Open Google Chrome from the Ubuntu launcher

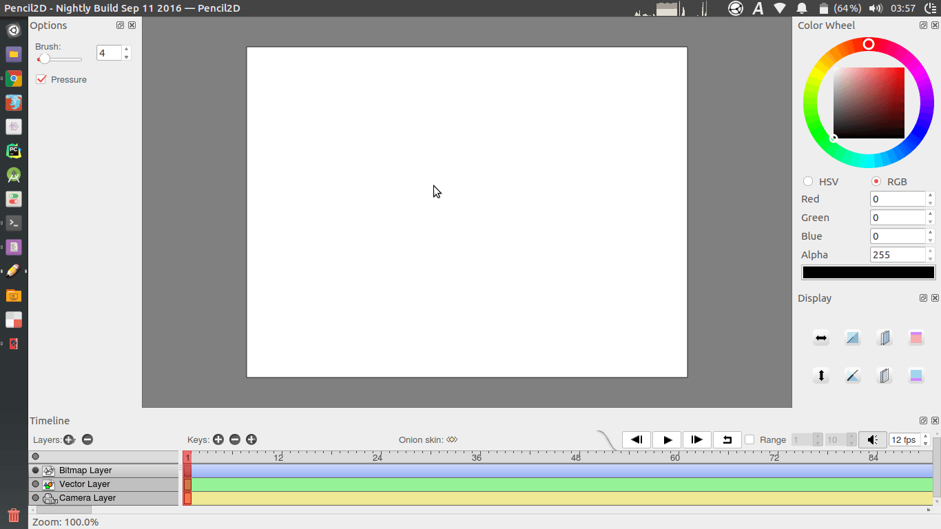13,79
